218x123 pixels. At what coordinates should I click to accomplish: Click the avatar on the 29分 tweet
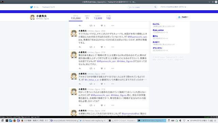[74, 76]
